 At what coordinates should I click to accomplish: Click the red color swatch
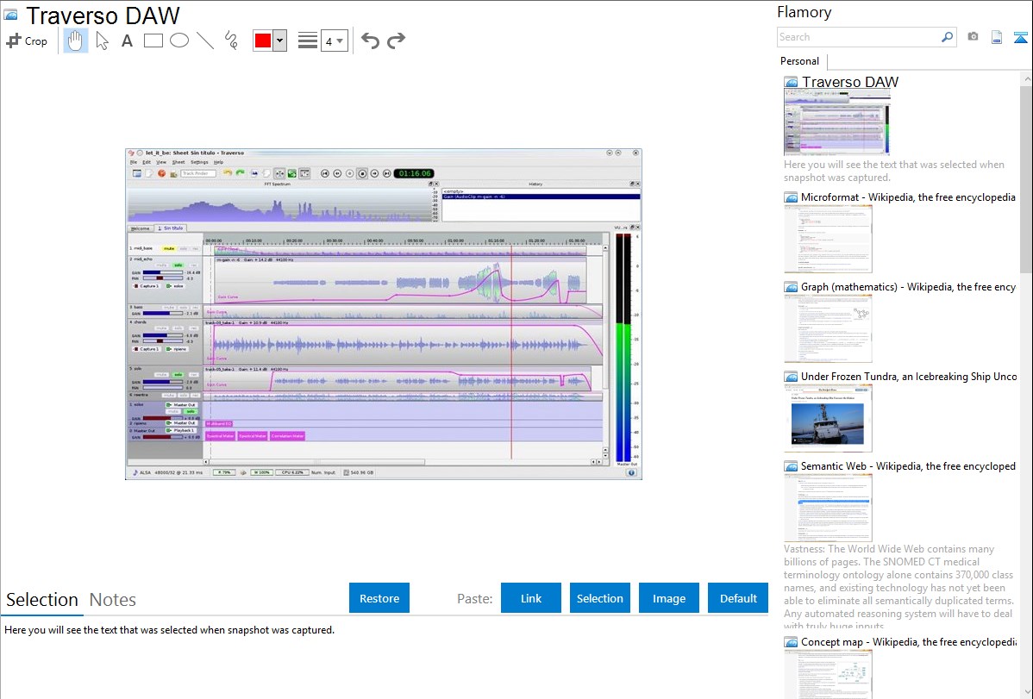tap(263, 41)
